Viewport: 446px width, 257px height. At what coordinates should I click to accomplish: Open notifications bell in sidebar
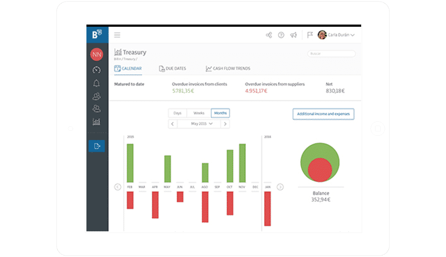pyautogui.click(x=97, y=83)
